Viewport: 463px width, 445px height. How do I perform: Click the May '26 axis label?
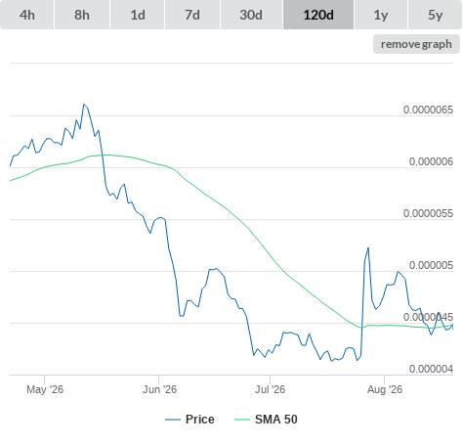point(45,389)
